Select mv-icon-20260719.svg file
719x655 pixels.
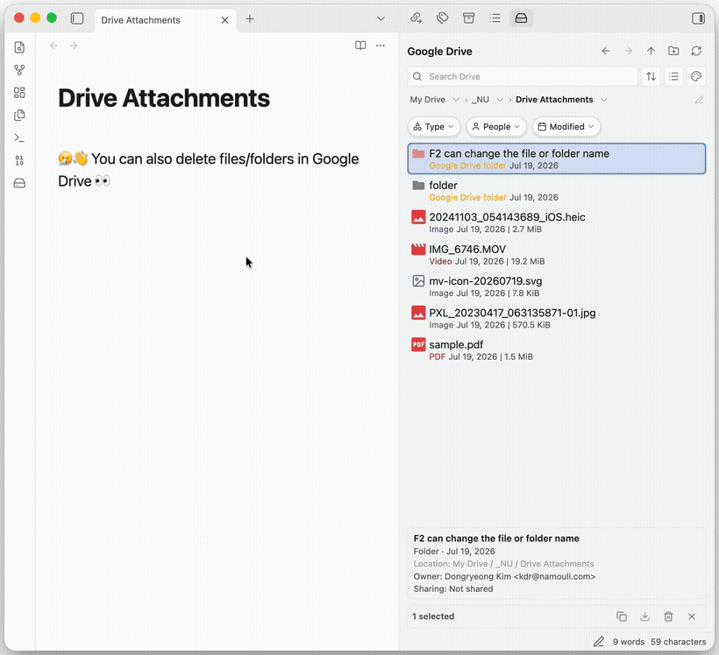click(556, 286)
